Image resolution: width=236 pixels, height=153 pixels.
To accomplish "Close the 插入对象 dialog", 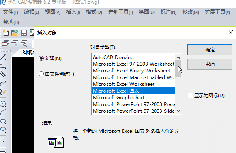I will coord(231,32).
